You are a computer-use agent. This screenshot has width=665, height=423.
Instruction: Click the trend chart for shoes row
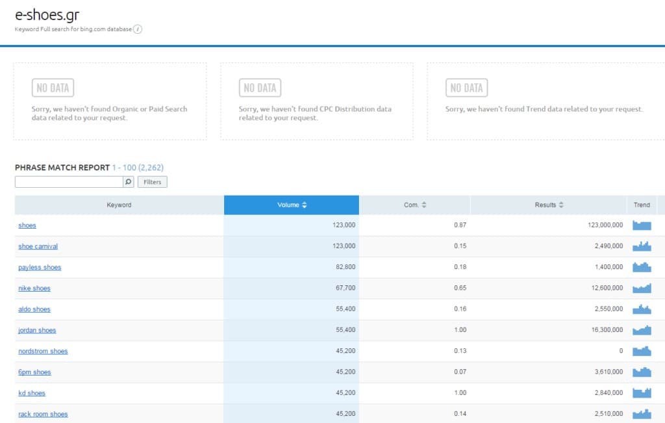pyautogui.click(x=642, y=225)
